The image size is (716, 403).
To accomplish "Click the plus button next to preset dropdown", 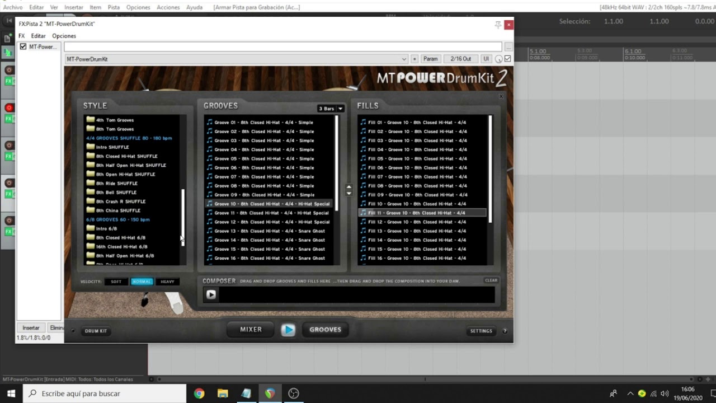I will (414, 59).
